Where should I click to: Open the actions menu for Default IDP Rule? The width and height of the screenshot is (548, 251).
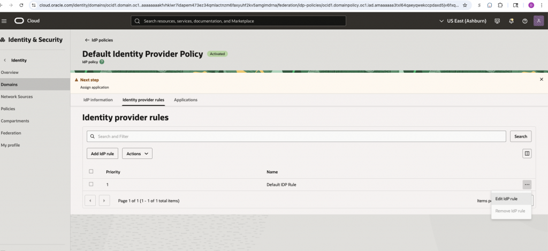(x=527, y=185)
